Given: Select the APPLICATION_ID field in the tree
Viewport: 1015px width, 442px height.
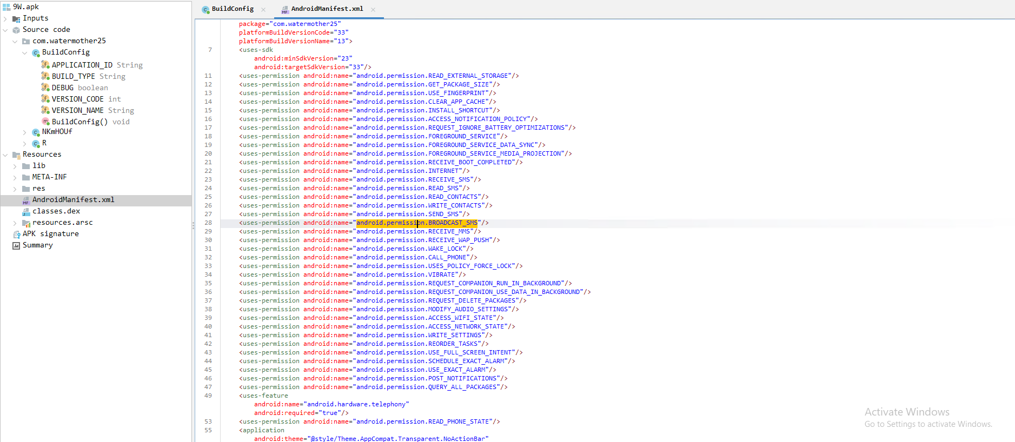Looking at the screenshot, I should [82, 65].
